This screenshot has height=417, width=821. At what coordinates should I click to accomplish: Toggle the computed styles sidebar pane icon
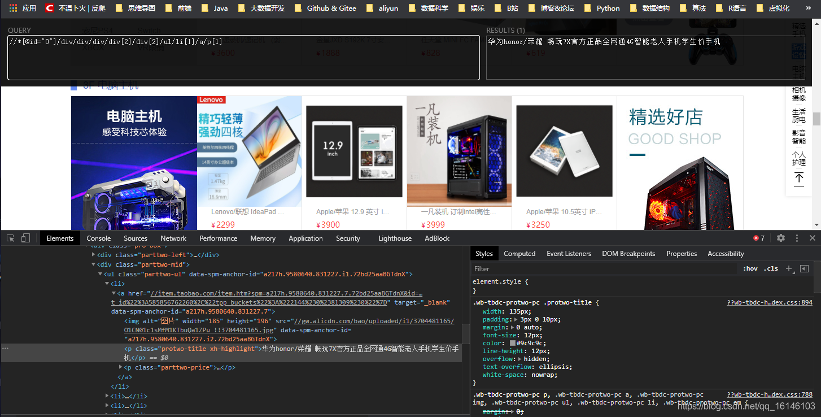805,268
